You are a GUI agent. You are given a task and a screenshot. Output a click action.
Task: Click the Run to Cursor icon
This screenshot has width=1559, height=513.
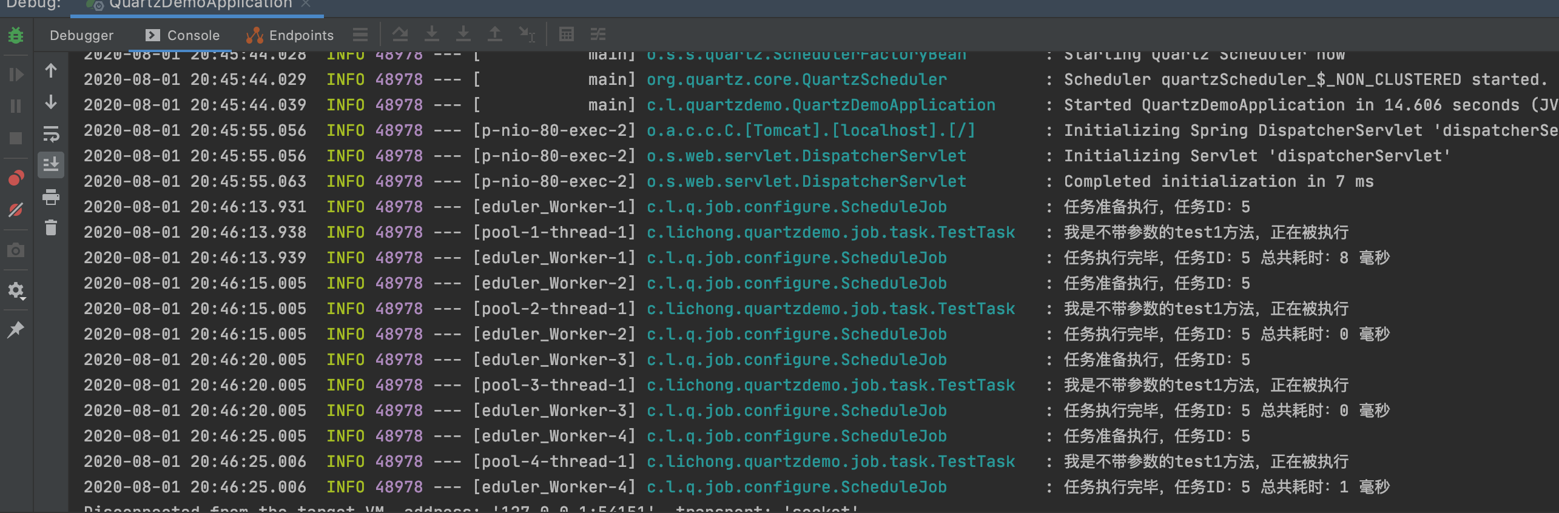[x=527, y=34]
